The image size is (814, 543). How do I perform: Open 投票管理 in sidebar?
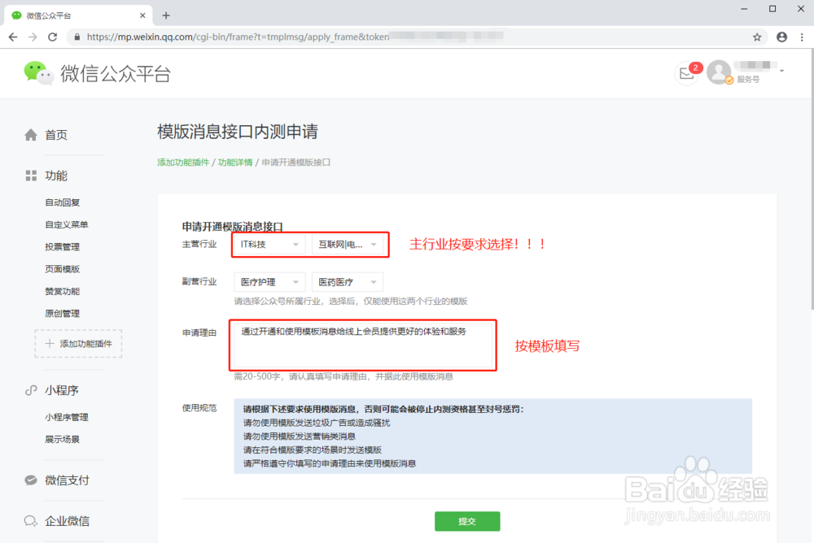pyautogui.click(x=63, y=247)
